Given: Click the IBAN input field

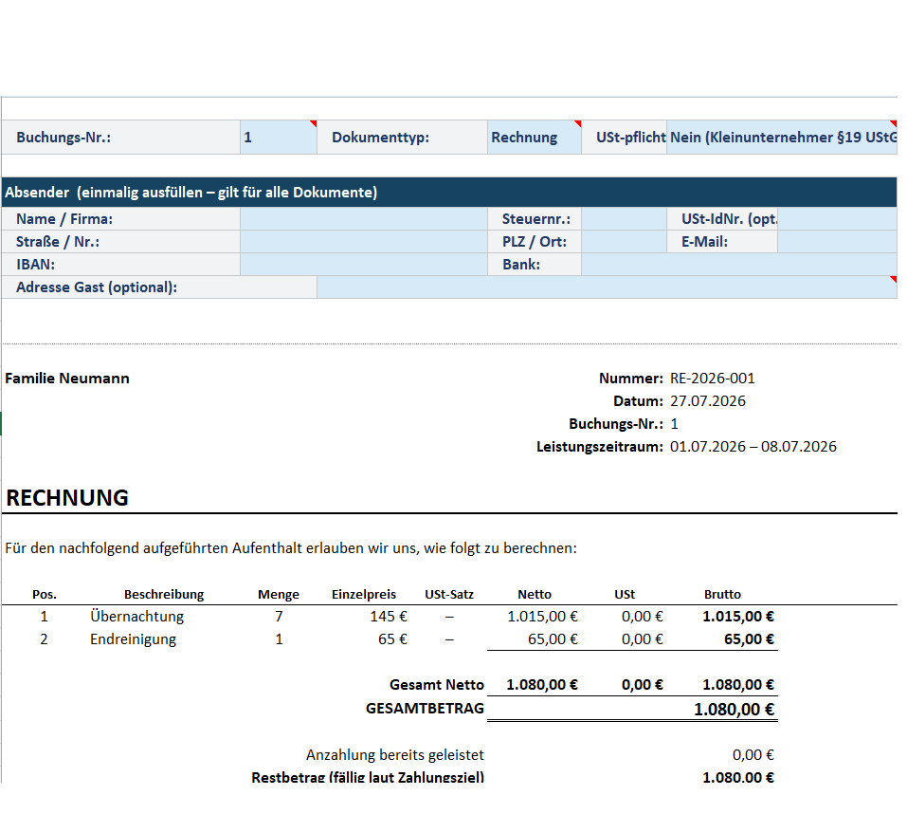Looking at the screenshot, I should click(x=364, y=264).
